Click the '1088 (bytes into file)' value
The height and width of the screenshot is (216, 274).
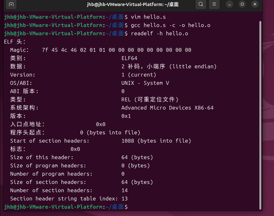[156, 141]
